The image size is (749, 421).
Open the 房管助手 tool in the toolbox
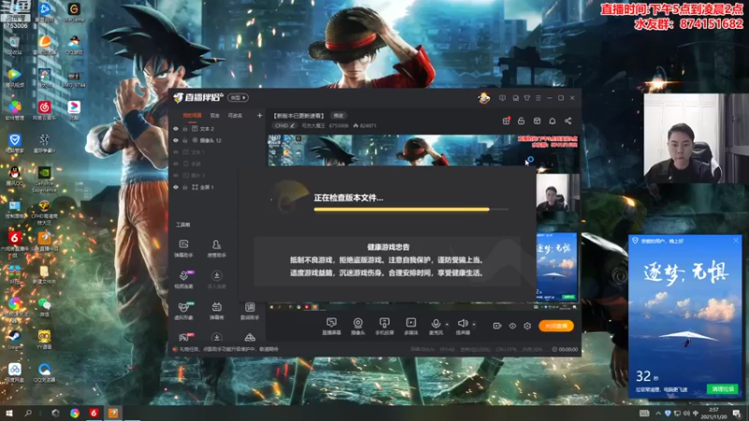pos(216,248)
